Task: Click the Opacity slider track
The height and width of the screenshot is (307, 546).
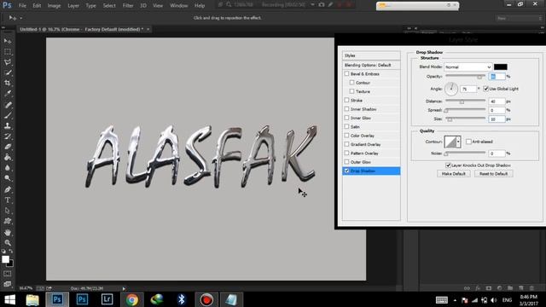Action: 465,76
